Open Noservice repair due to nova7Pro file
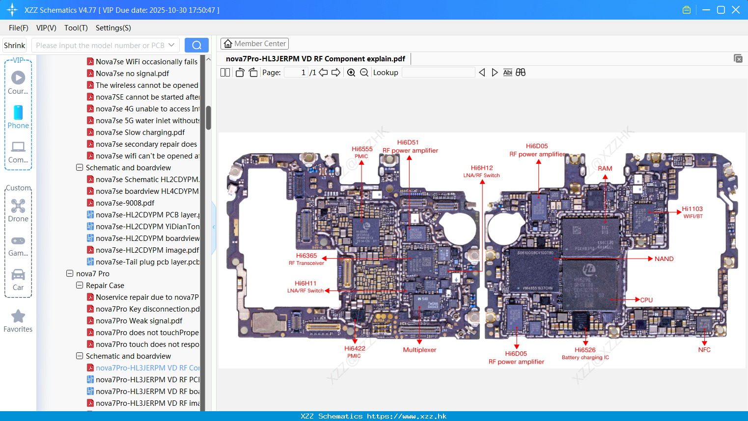Viewport: 748px width, 421px height. tap(143, 297)
